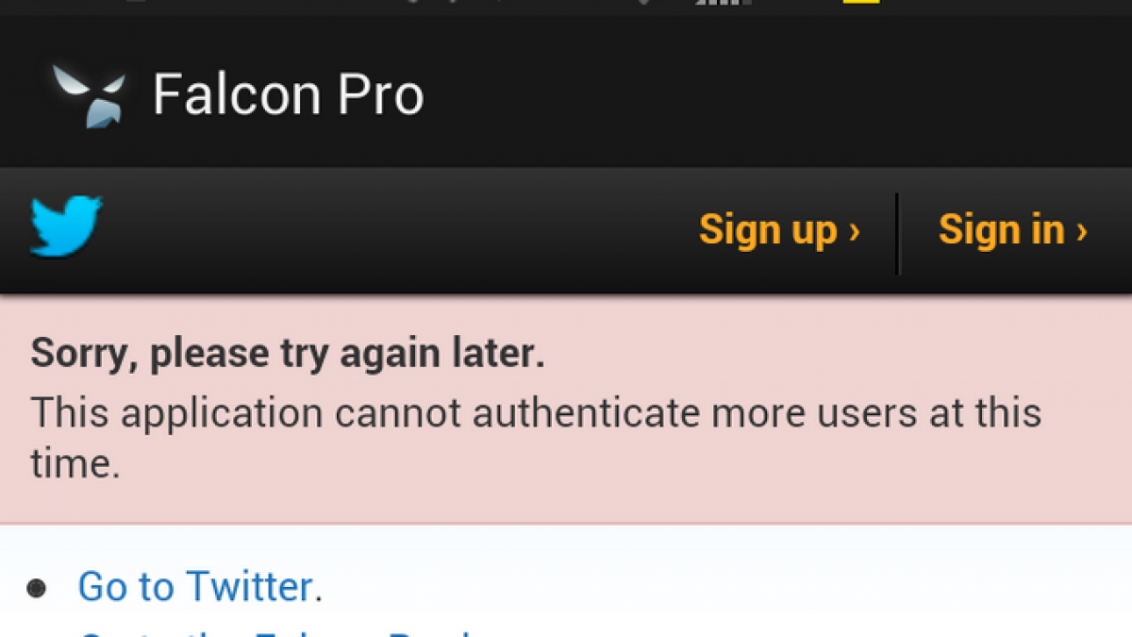The image size is (1132, 637).
Task: Tap the signal strength bars in status bar
Action: (x=723, y=3)
